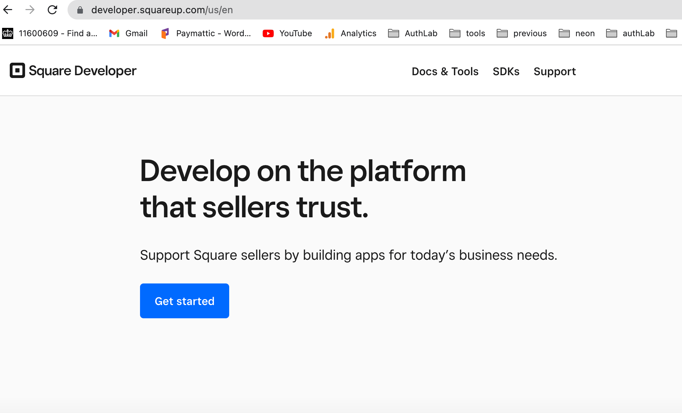Expand the previous bookmarks folder

pyautogui.click(x=521, y=33)
